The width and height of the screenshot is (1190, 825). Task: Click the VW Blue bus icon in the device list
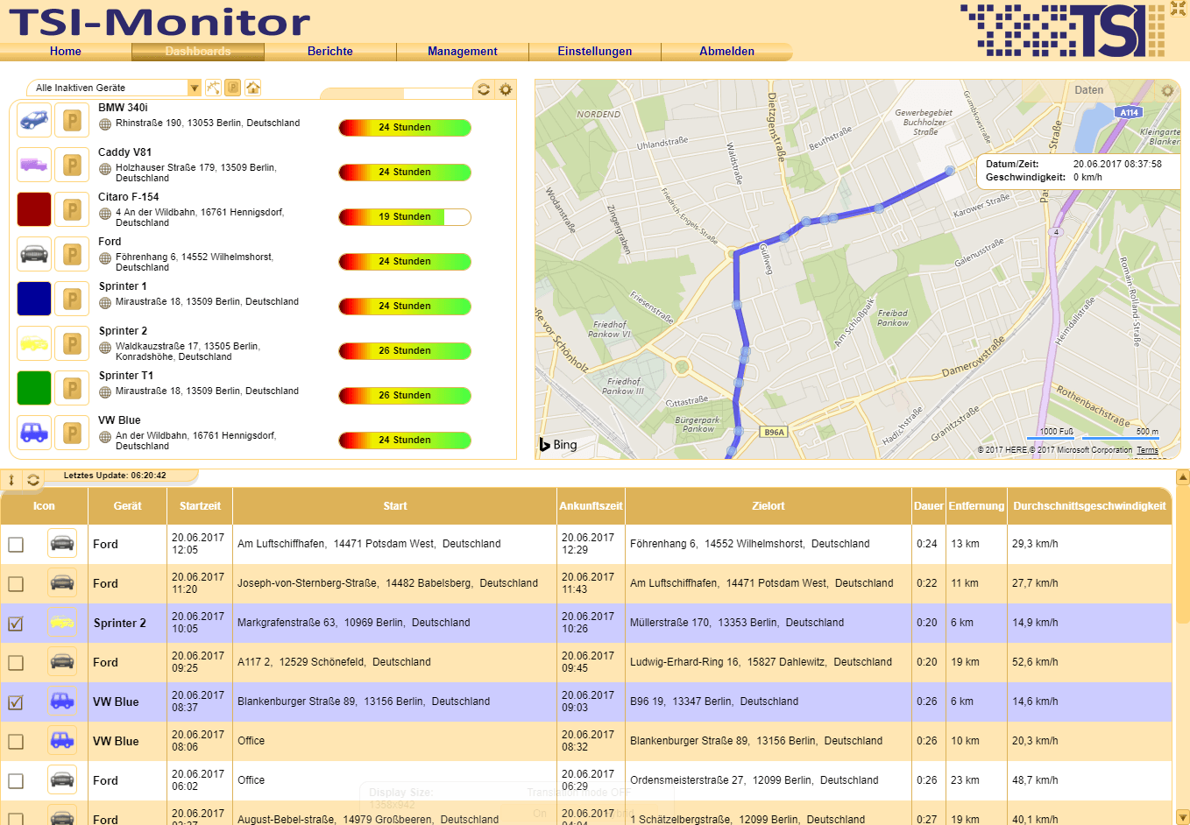coord(34,433)
